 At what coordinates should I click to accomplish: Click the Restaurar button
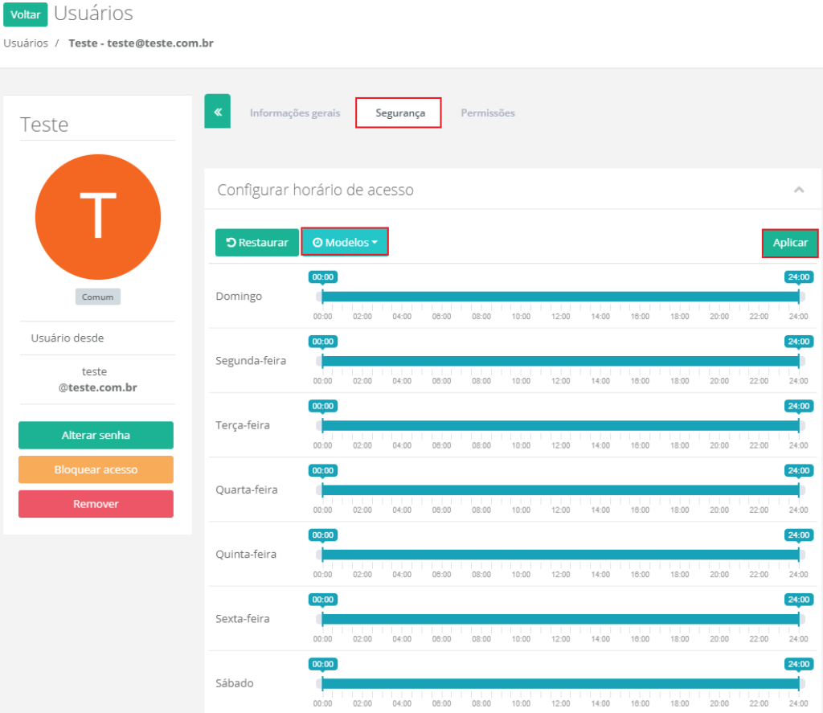(x=257, y=243)
